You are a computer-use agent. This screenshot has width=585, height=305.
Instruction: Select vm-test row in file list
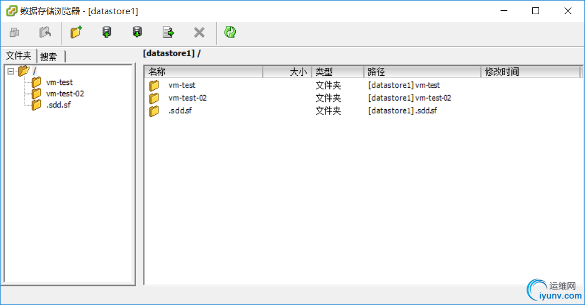coord(363,85)
